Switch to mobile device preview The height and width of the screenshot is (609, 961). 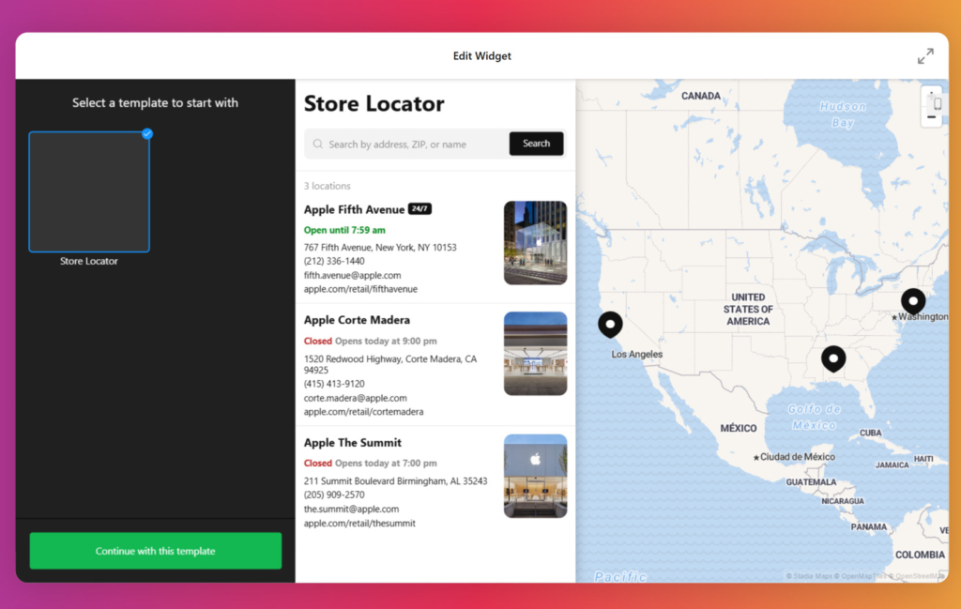pos(938,105)
